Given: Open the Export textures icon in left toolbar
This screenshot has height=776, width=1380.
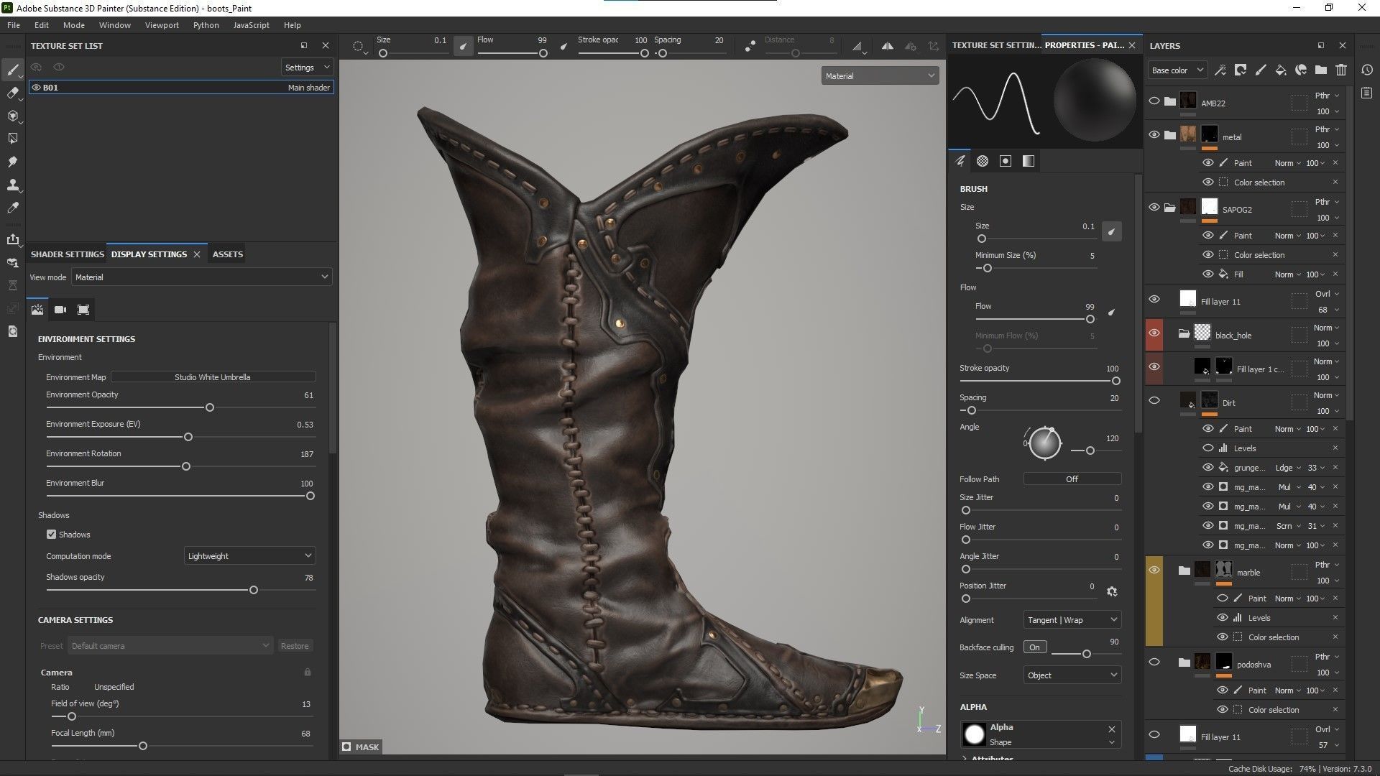Looking at the screenshot, I should click(x=12, y=239).
